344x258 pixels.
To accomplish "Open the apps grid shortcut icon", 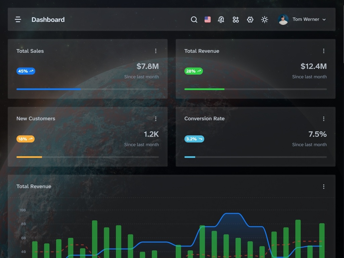I will tap(235, 19).
